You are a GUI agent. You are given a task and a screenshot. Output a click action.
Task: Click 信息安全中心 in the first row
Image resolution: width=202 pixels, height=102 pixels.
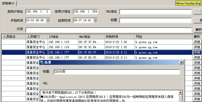[36, 42]
